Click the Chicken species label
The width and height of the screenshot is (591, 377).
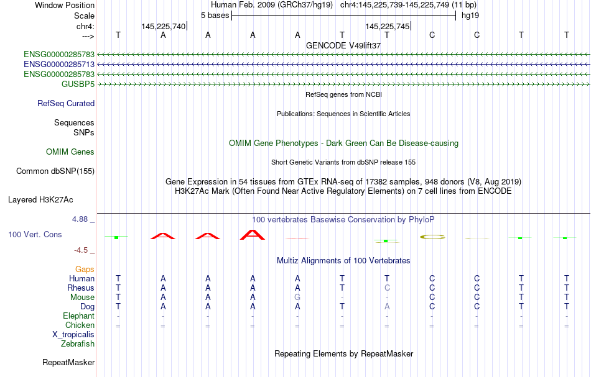[x=80, y=325]
